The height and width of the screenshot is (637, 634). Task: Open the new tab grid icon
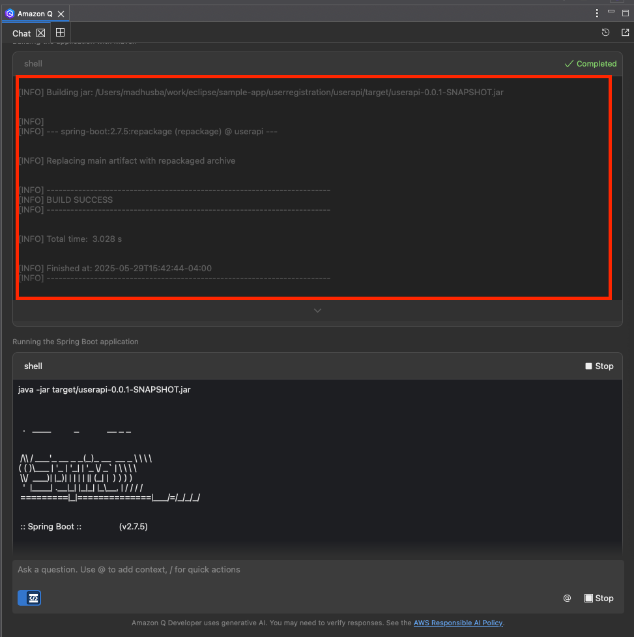pos(60,32)
